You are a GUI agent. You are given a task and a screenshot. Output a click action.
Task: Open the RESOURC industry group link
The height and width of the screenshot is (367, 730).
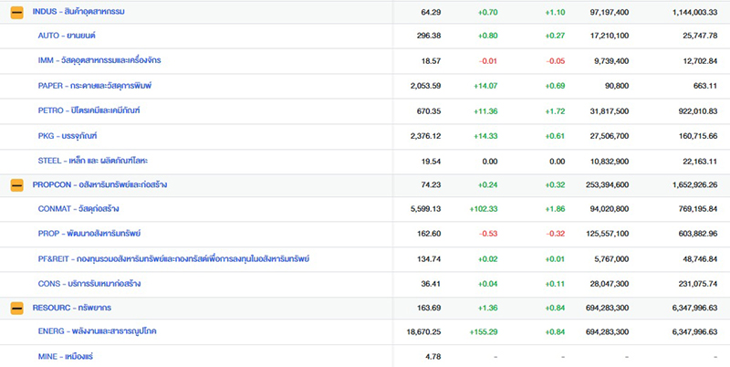72,308
